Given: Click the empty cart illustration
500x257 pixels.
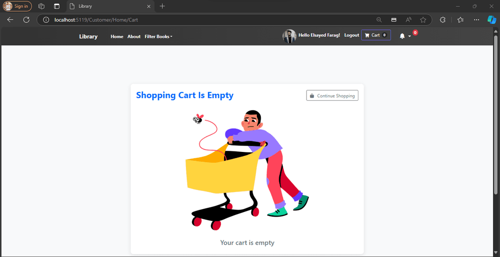Looking at the screenshot, I should pos(247,171).
